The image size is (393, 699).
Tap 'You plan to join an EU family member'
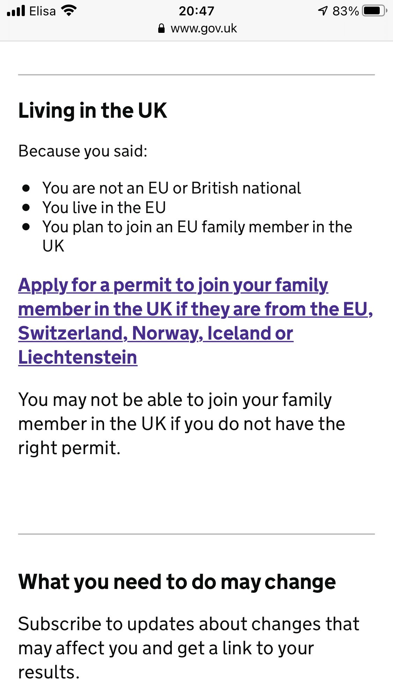pyautogui.click(x=197, y=227)
